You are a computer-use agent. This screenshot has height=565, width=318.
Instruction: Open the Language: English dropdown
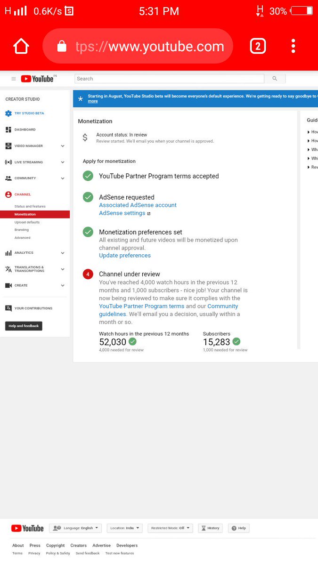(75, 528)
